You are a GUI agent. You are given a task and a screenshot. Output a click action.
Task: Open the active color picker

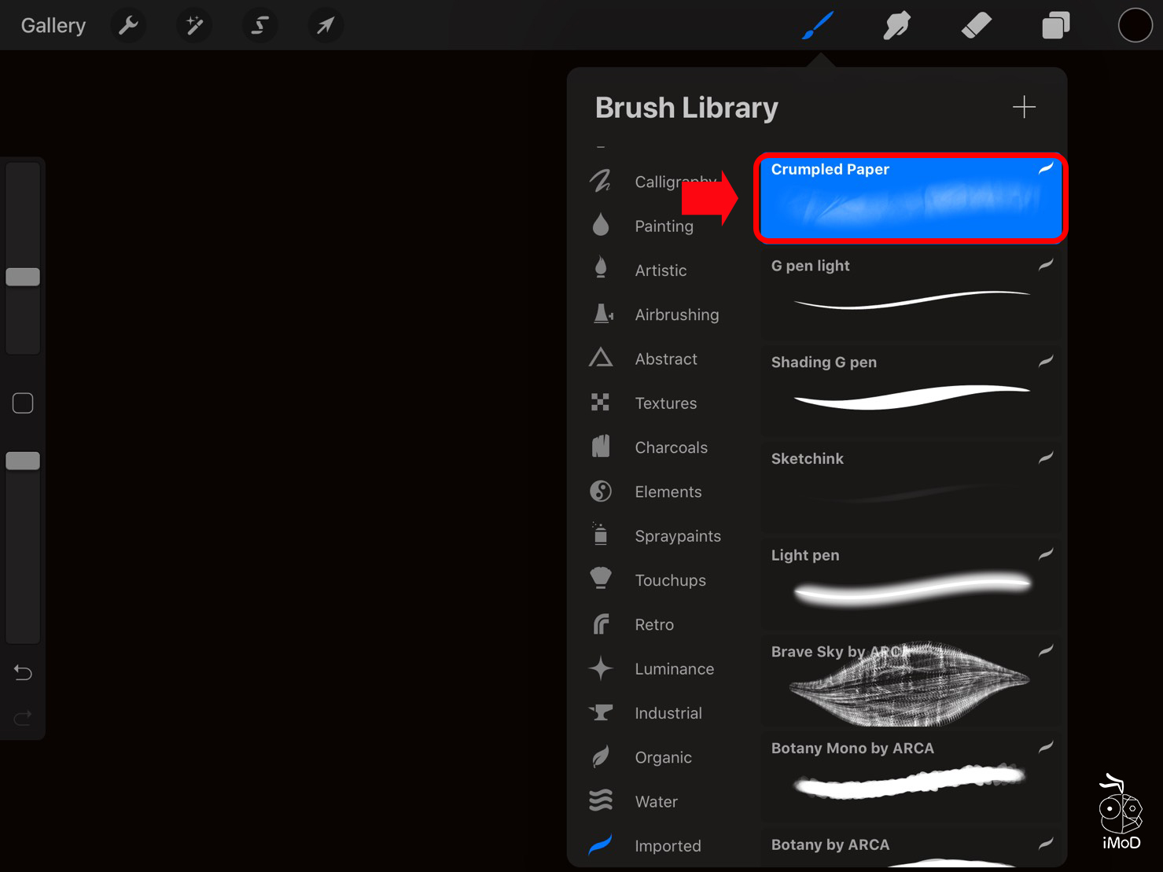pyautogui.click(x=1135, y=24)
